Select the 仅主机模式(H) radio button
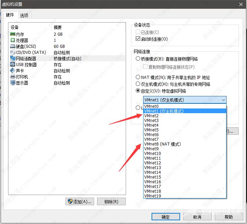 pyautogui.click(x=138, y=84)
